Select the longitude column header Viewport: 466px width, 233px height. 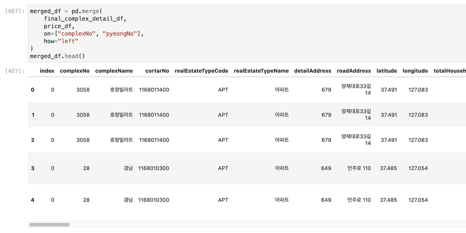click(415, 71)
